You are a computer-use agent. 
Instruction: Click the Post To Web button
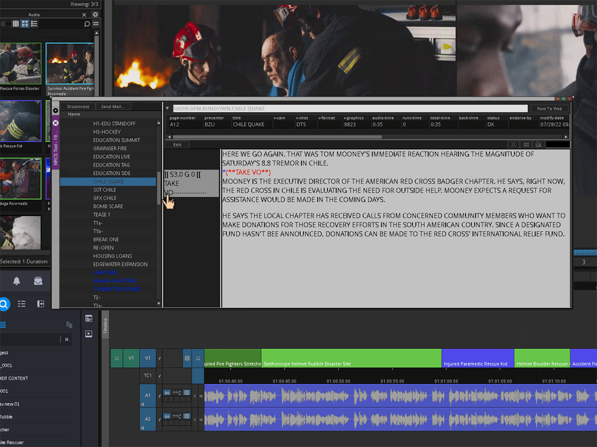click(550, 108)
